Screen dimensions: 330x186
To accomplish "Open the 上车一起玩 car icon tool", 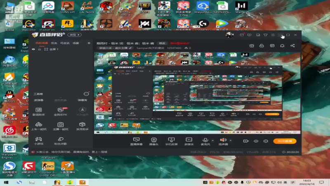I will [38, 126].
